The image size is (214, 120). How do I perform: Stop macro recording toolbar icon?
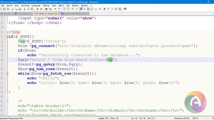click(x=108, y=9)
